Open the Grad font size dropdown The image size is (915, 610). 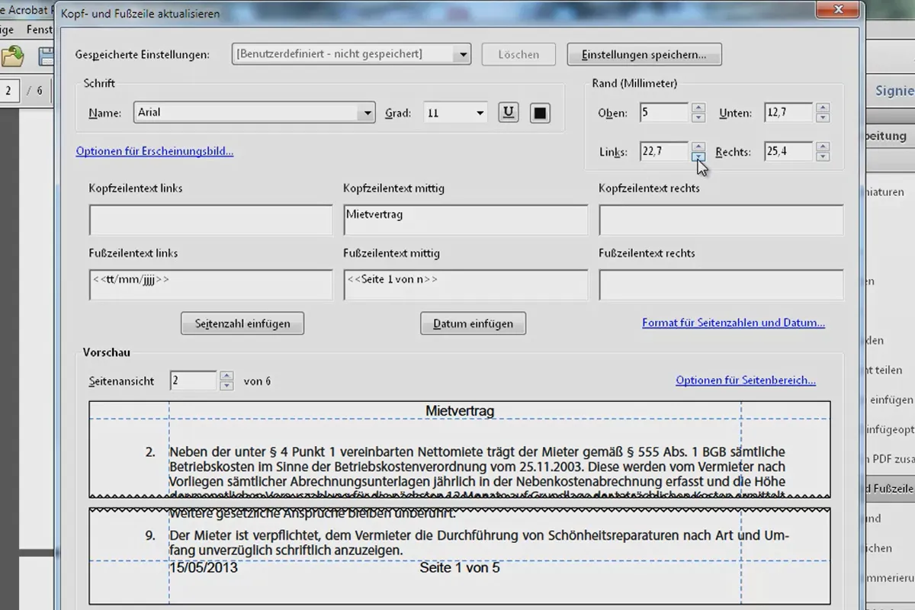coord(455,113)
